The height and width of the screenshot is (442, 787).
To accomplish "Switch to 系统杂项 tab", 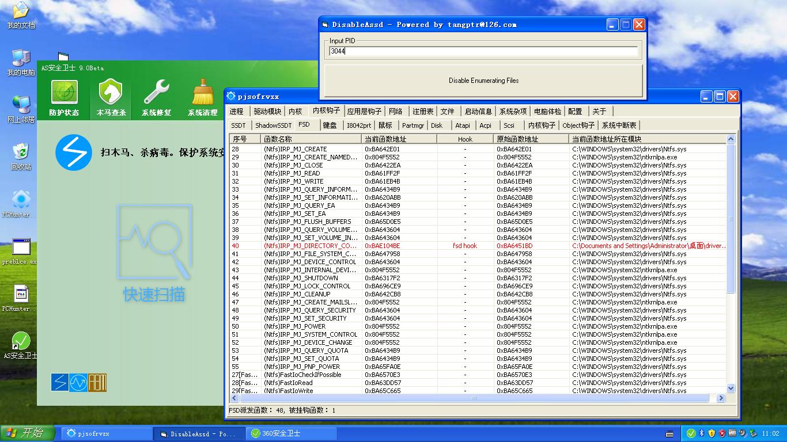I will pos(513,112).
